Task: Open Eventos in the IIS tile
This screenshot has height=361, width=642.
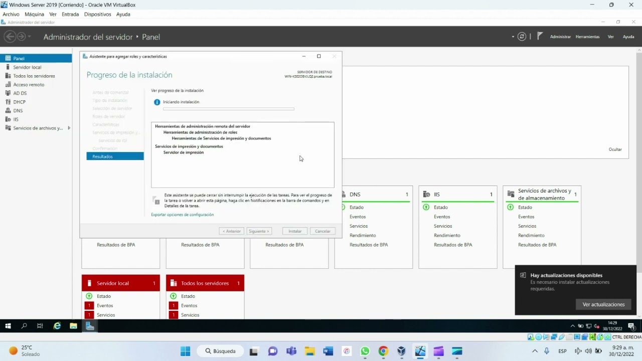Action: pyautogui.click(x=442, y=217)
